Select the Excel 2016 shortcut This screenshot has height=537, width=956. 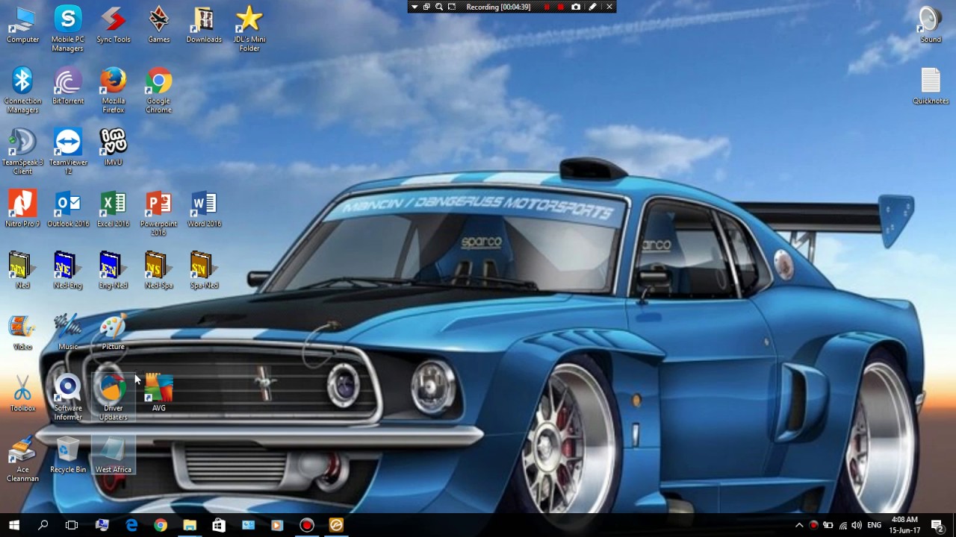114,208
